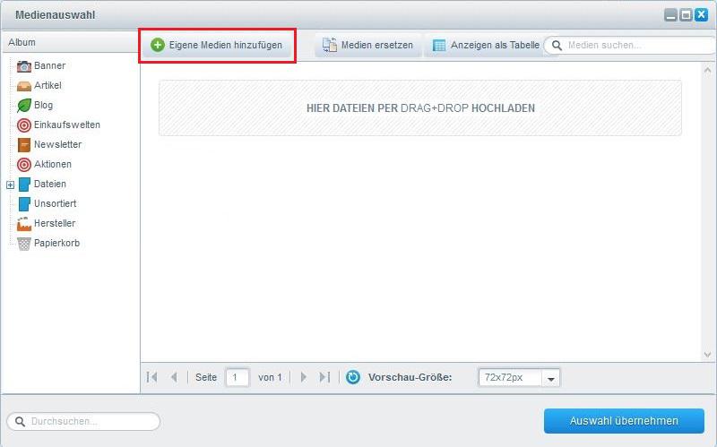Select the Blog album leaf icon

pyautogui.click(x=24, y=105)
